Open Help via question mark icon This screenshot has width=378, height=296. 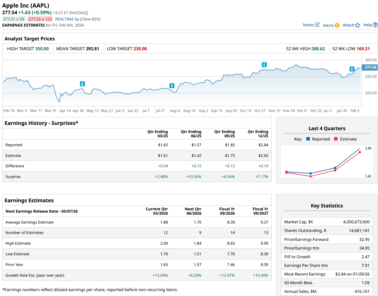pos(375,25)
